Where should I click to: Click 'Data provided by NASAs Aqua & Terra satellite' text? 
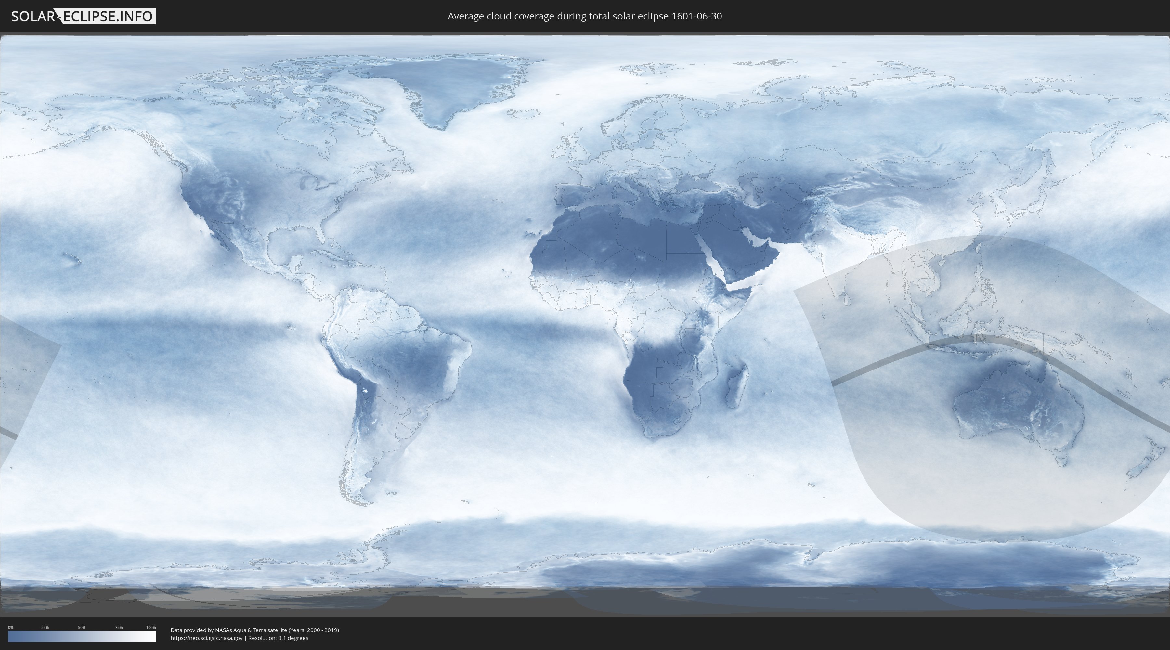pyautogui.click(x=229, y=630)
